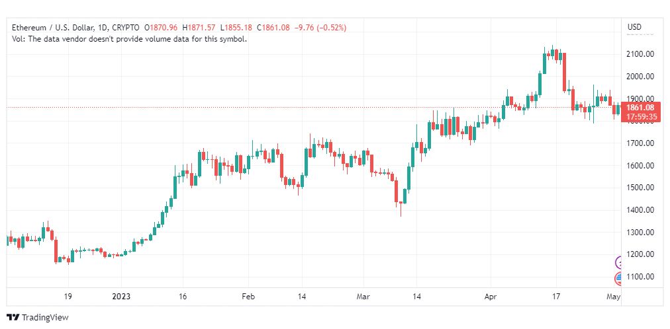Select the 2023 year marker on time axis

coord(122,297)
